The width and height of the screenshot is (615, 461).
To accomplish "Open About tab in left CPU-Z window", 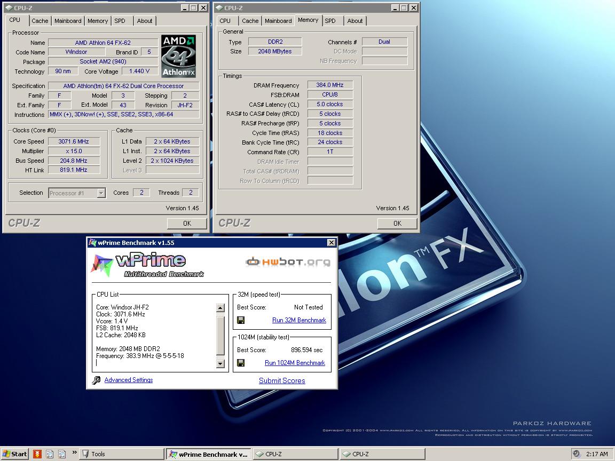I will [144, 21].
